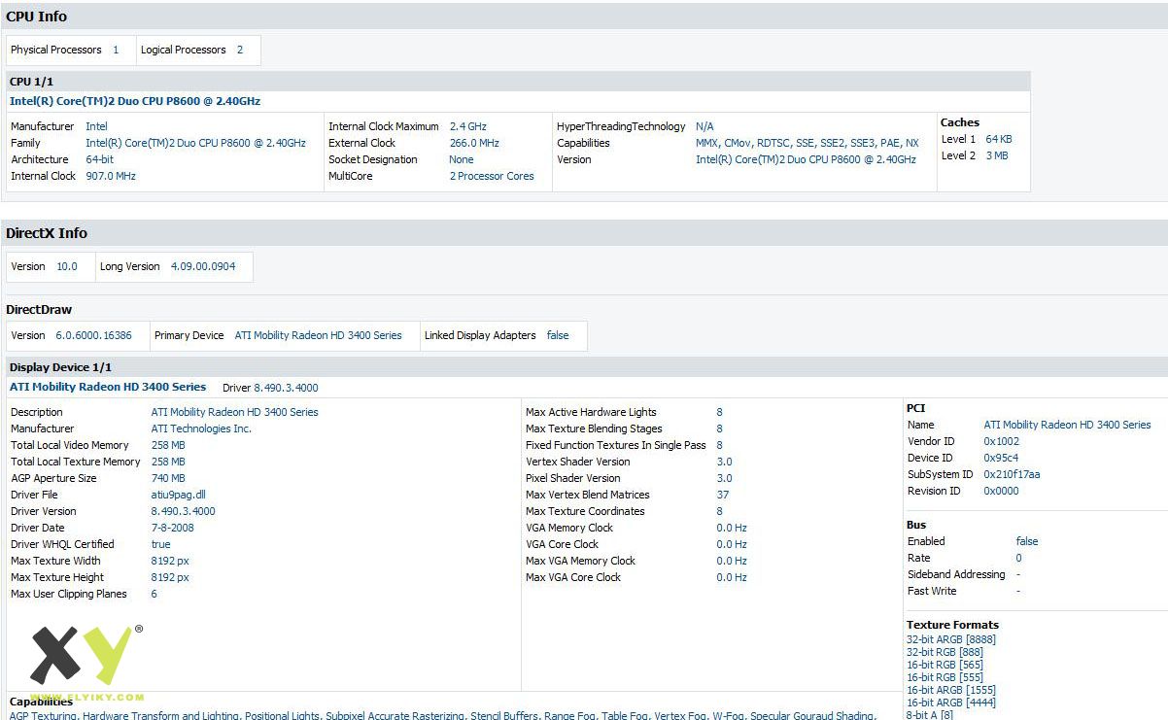Select Driver WHQL Certified value "true"
This screenshot has height=720, width=1168.
tap(161, 544)
